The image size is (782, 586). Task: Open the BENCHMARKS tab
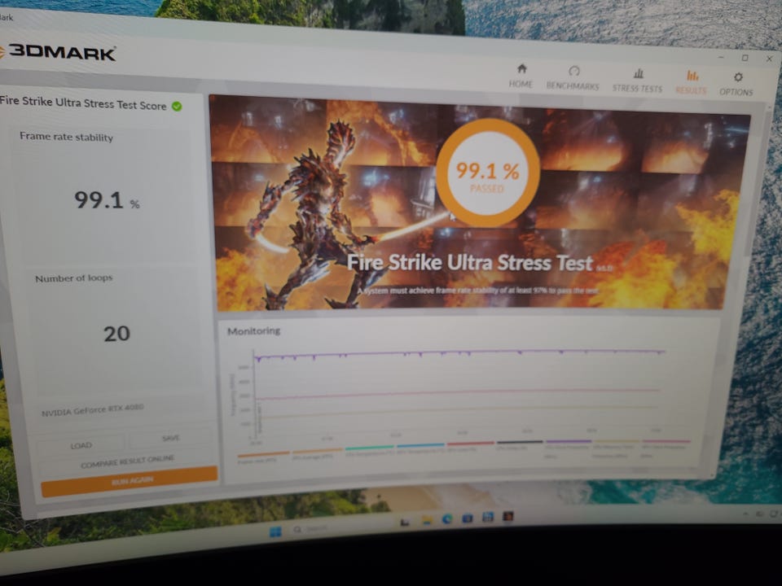(x=573, y=79)
